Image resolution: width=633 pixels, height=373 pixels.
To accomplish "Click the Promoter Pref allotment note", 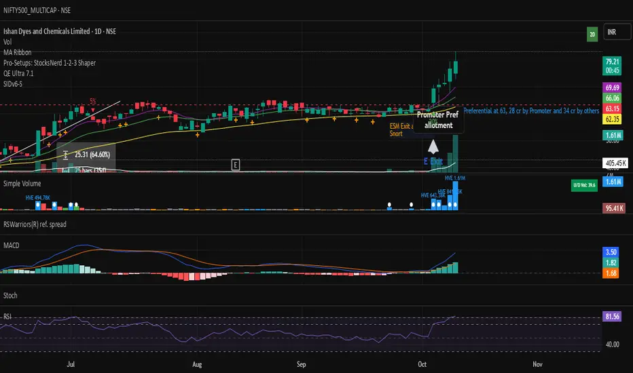I will 438,120.
